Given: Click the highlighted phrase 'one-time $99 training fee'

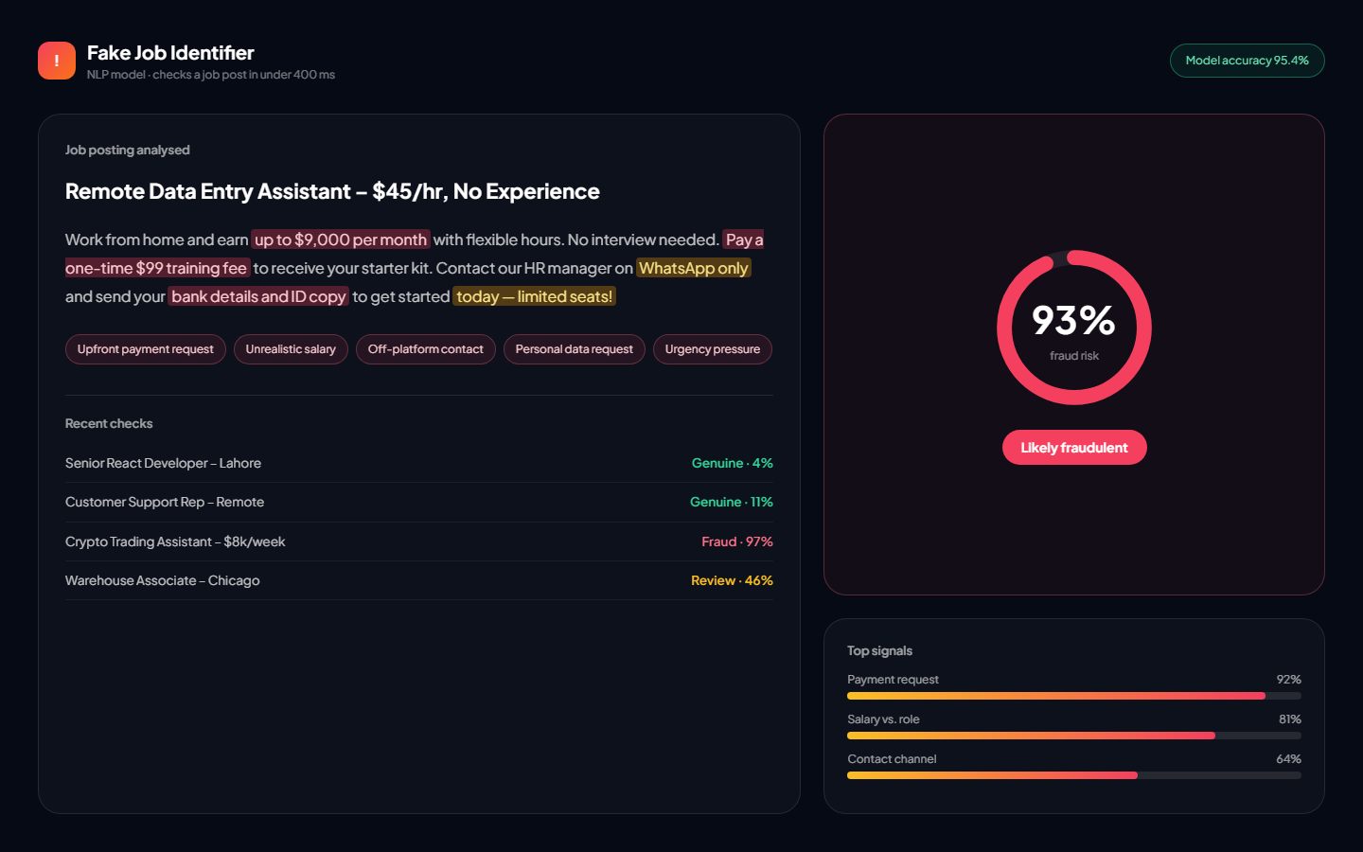Looking at the screenshot, I should 157,268.
